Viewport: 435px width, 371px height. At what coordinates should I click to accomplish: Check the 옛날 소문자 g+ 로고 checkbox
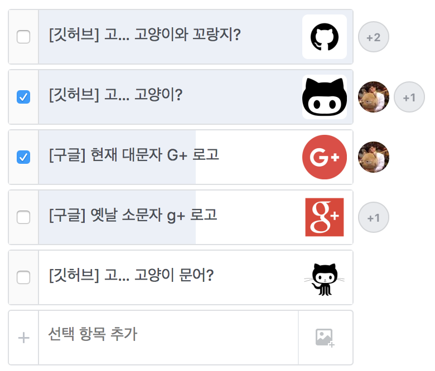[x=23, y=218]
